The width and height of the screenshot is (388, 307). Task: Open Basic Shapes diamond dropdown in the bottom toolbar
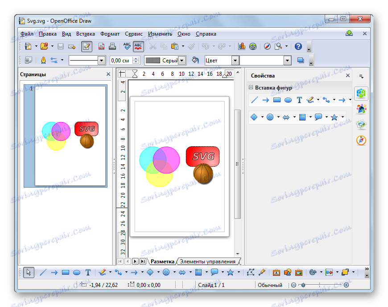pos(158,272)
